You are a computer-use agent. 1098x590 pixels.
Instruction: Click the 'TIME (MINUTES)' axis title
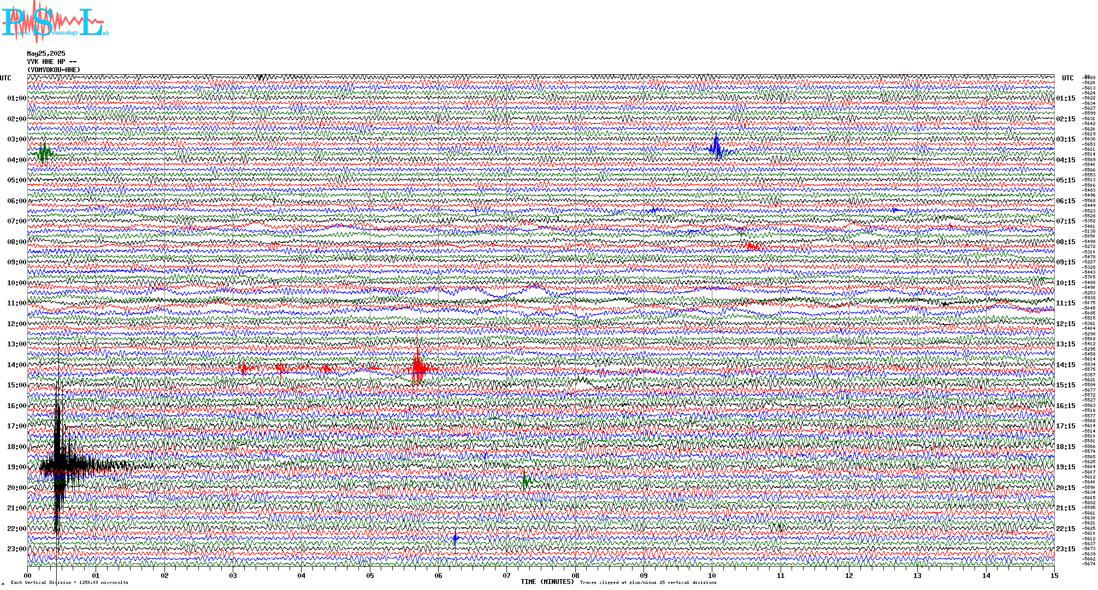pyautogui.click(x=548, y=582)
